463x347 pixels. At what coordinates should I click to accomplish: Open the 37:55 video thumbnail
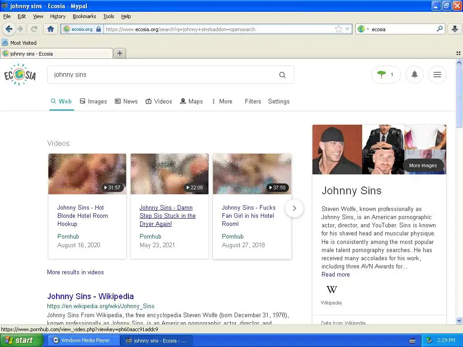(x=252, y=174)
